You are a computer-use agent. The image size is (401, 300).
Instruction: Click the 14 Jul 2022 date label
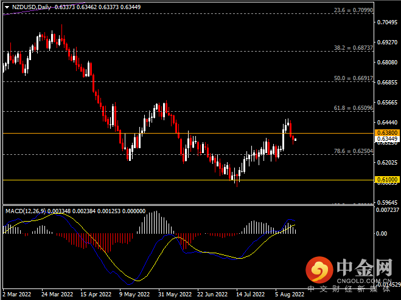click(x=250, y=295)
